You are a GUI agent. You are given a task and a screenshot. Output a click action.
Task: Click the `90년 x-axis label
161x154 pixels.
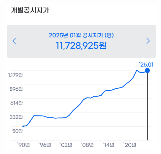click(23, 145)
